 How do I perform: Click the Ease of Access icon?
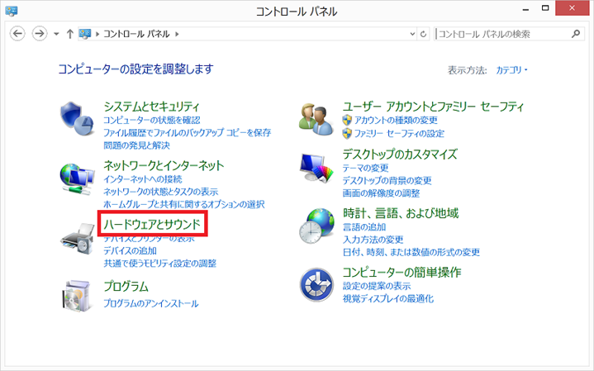click(x=316, y=284)
